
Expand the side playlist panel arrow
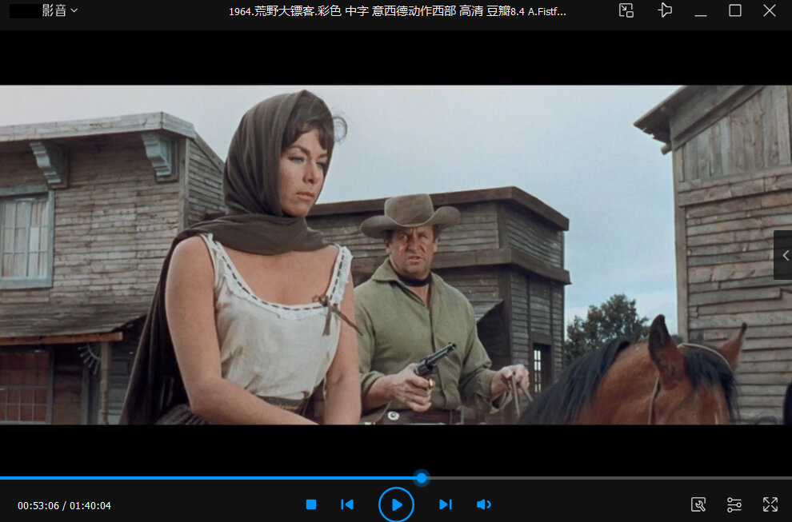[x=785, y=256]
